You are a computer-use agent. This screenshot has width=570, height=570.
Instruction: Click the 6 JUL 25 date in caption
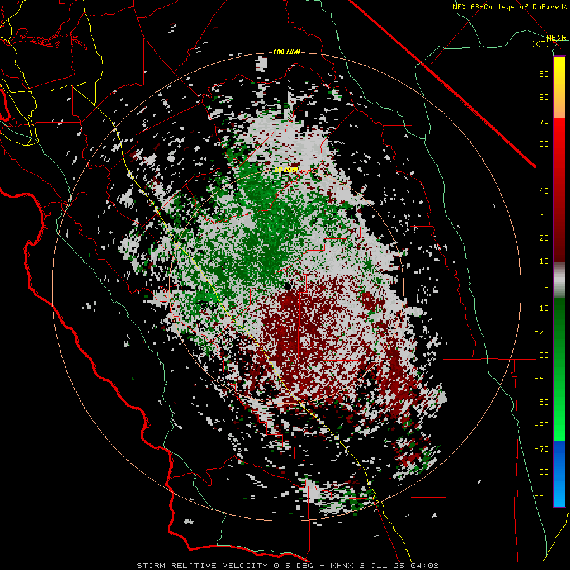(x=383, y=566)
